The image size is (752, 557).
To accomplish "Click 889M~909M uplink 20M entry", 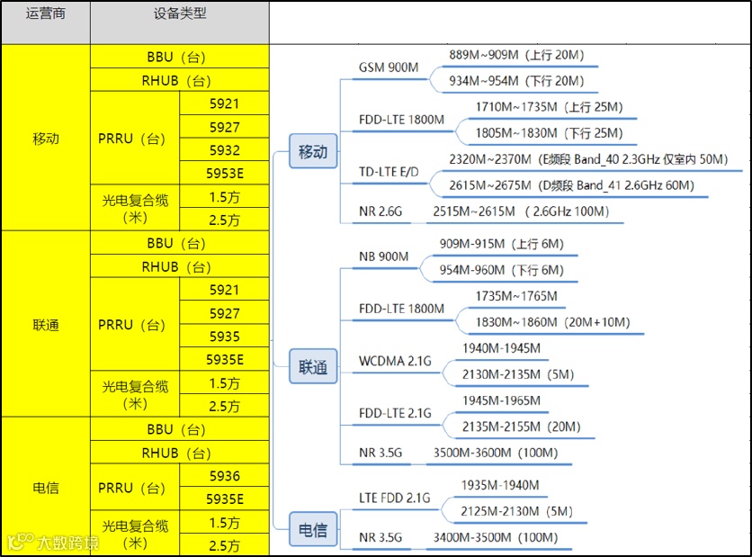I will tap(516, 55).
